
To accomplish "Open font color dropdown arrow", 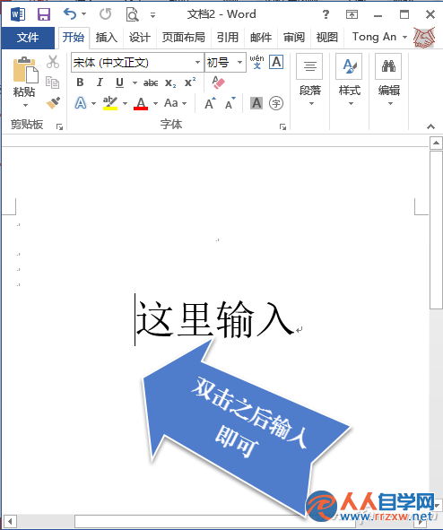I will (155, 103).
